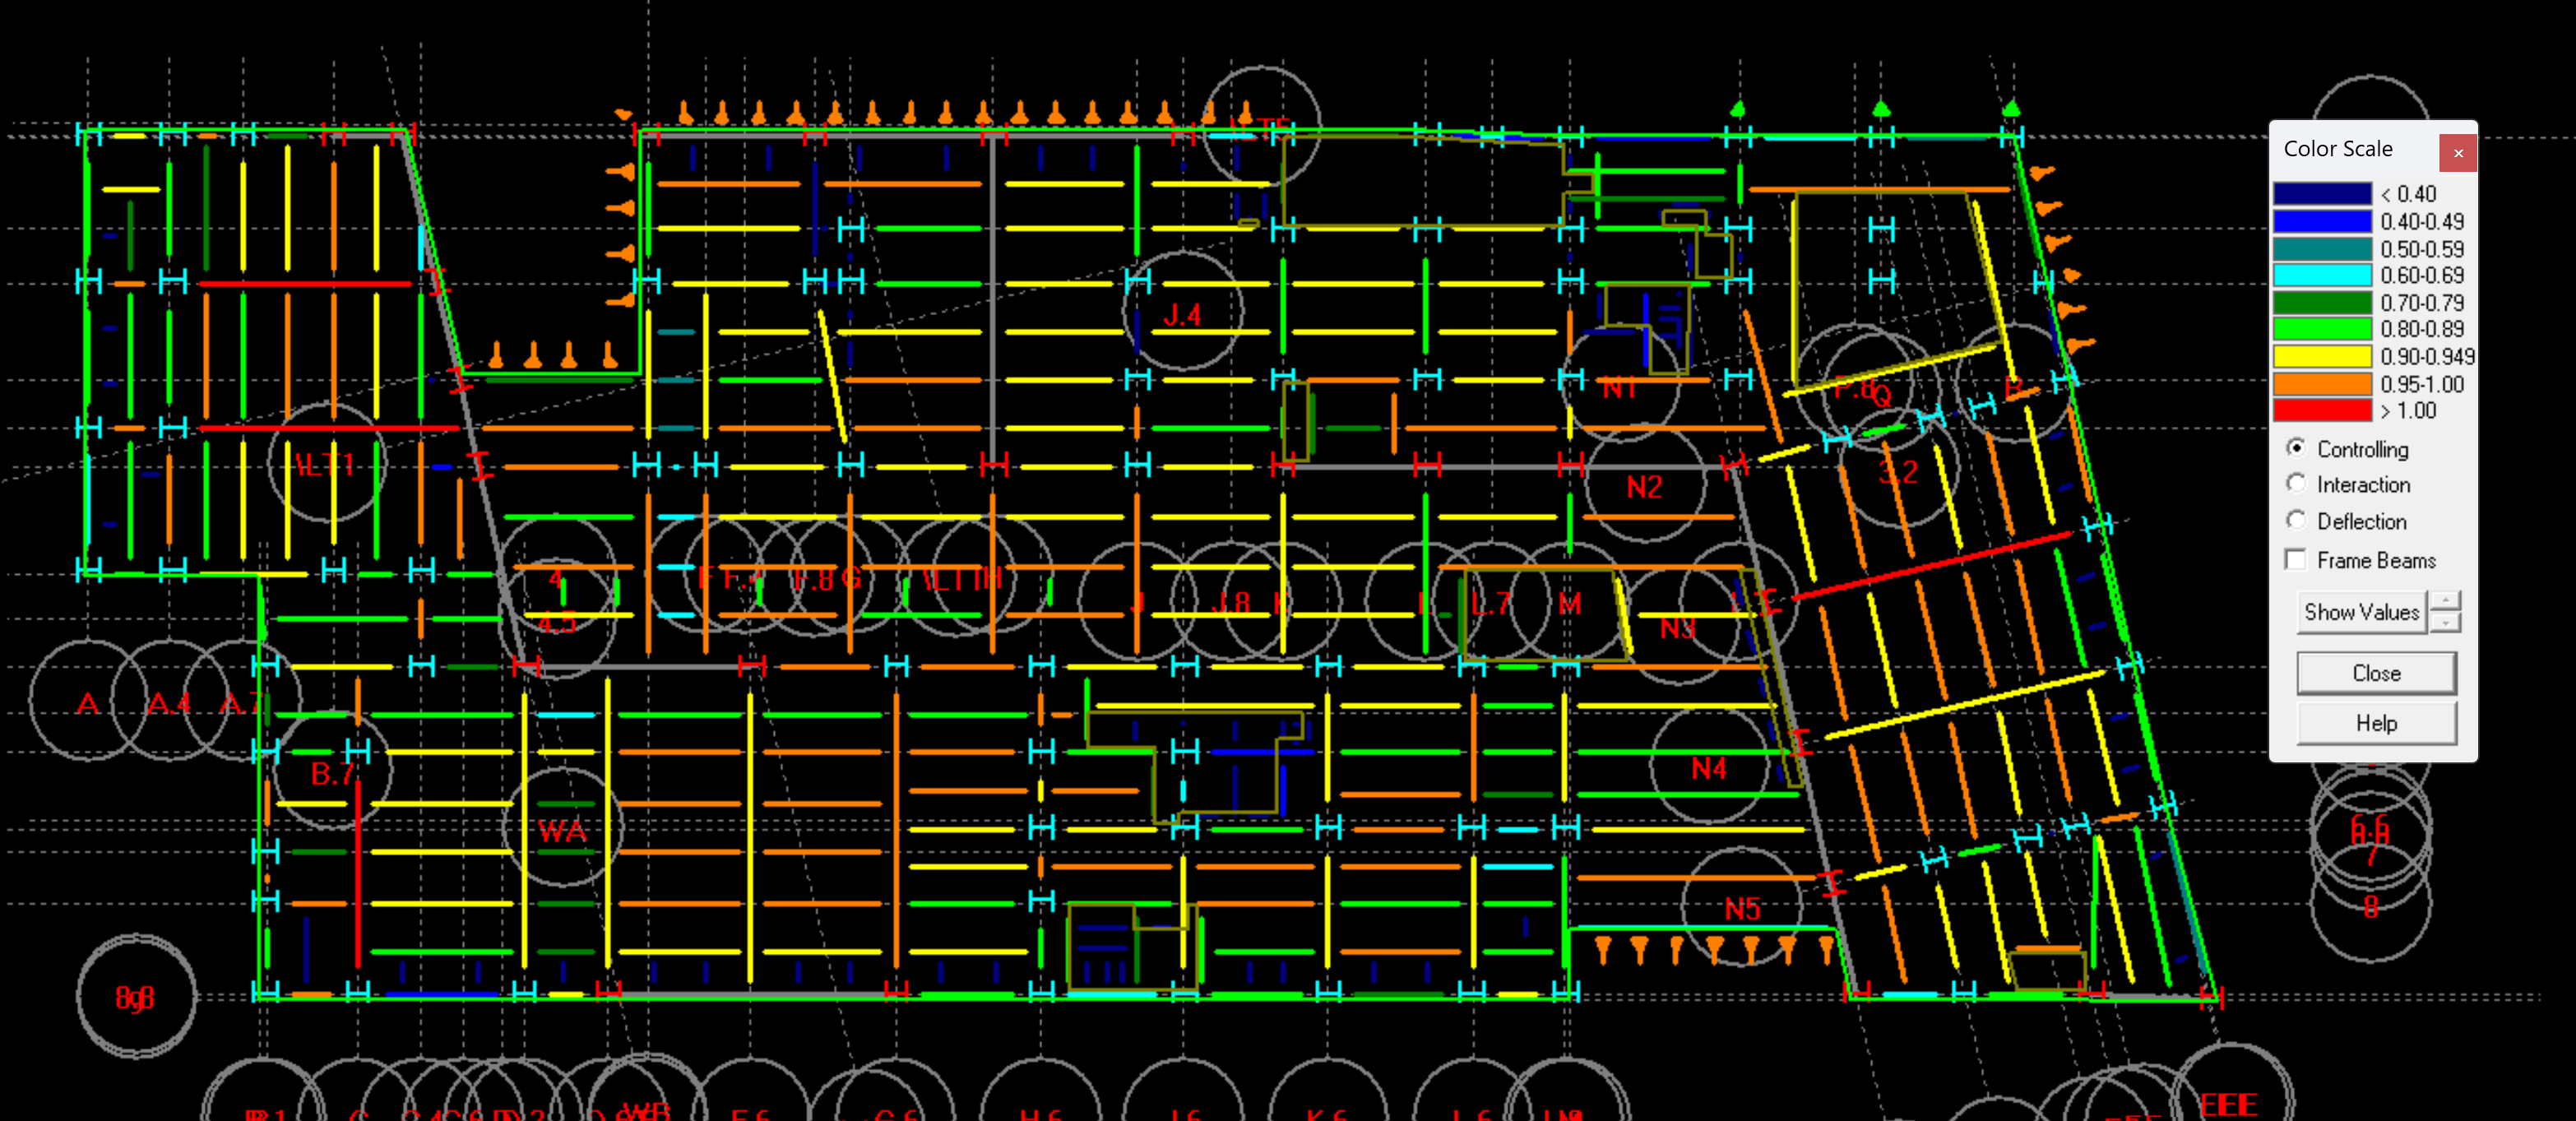
Task: Select the N2 grid bubble label
Action: point(1644,487)
